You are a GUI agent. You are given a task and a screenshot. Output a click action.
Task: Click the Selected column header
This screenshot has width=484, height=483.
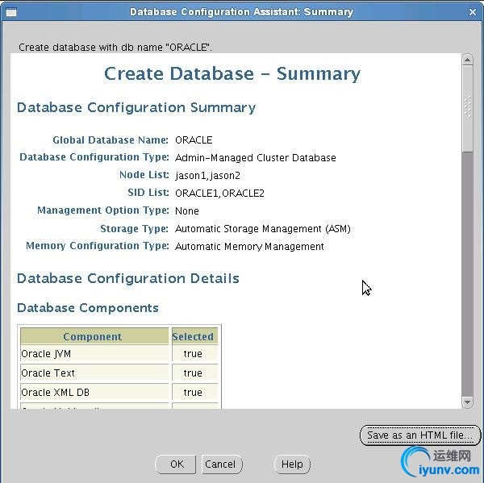[194, 336]
